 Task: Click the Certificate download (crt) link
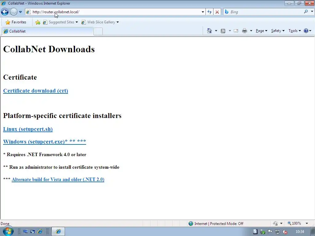coord(36,91)
